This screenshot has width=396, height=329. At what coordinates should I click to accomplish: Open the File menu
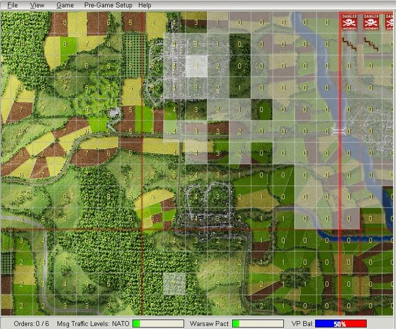click(12, 5)
